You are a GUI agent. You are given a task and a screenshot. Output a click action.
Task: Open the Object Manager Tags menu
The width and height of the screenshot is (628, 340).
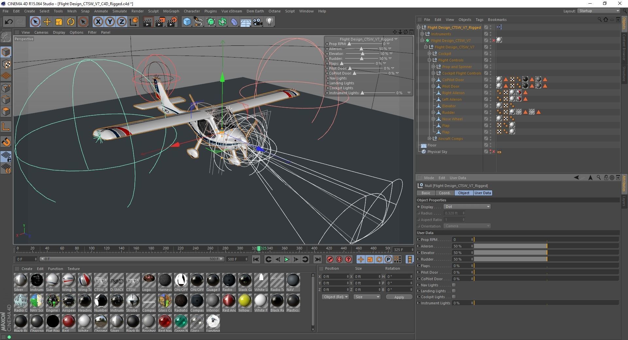[479, 20]
